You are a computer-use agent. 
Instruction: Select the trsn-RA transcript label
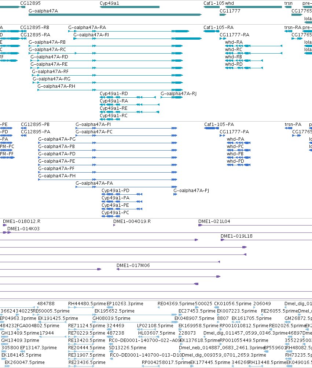point(293,28)
